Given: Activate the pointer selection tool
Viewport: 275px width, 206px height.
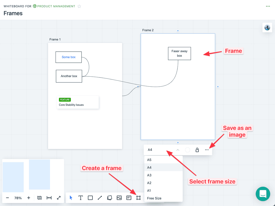Looking at the screenshot, I should click(x=71, y=198).
